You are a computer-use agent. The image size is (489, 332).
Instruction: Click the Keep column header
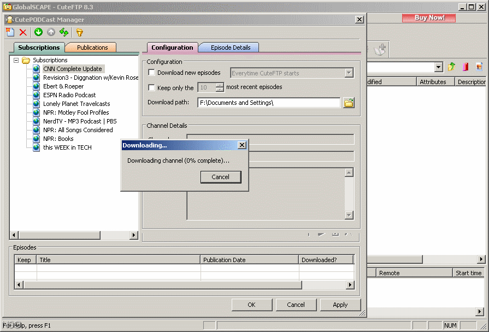26,260
